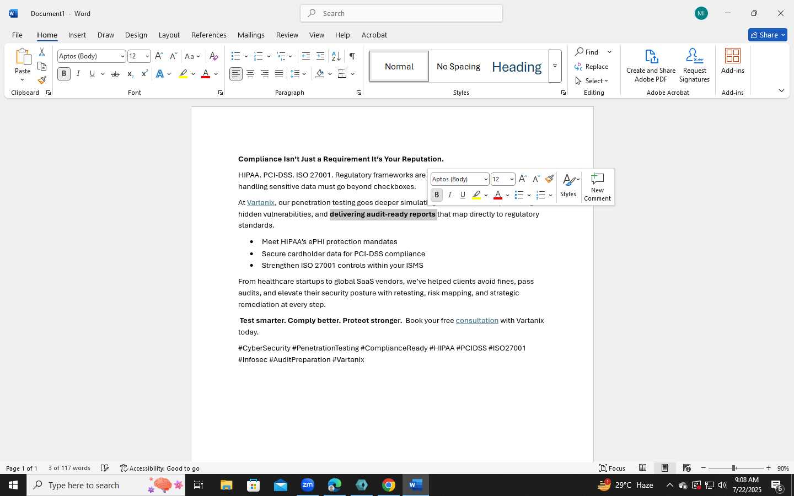Apply subscript formatting
This screenshot has width=794, height=496.
click(x=130, y=74)
